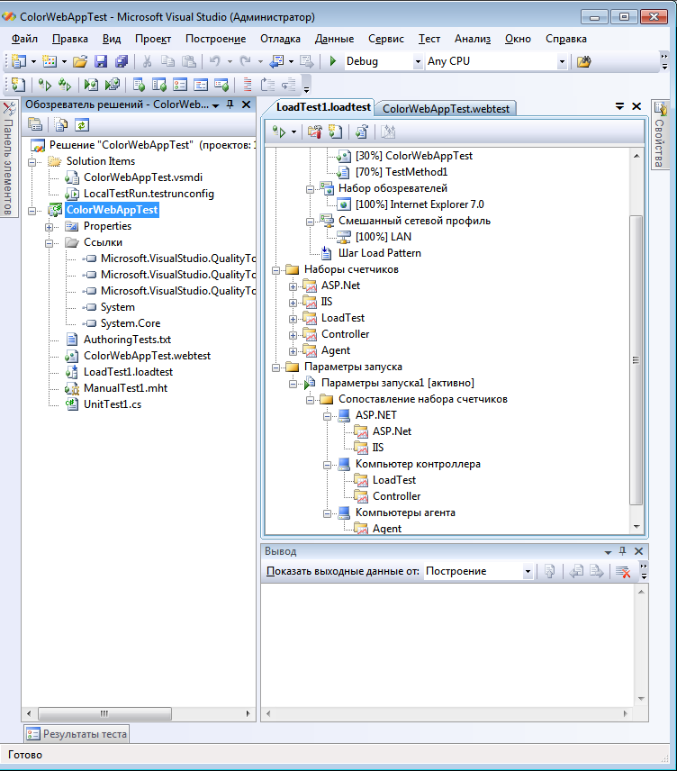Screen dimensions: 677x771
Task: Expand the Controller counter set node
Action: [293, 335]
